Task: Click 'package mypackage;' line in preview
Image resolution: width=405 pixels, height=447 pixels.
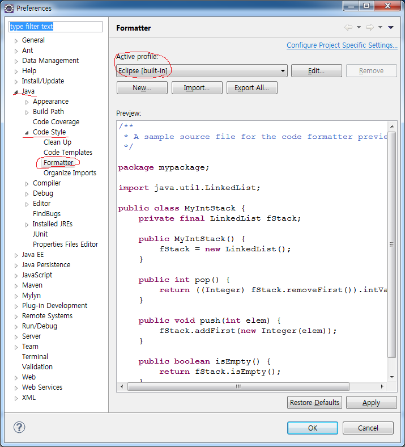Action: pos(164,167)
